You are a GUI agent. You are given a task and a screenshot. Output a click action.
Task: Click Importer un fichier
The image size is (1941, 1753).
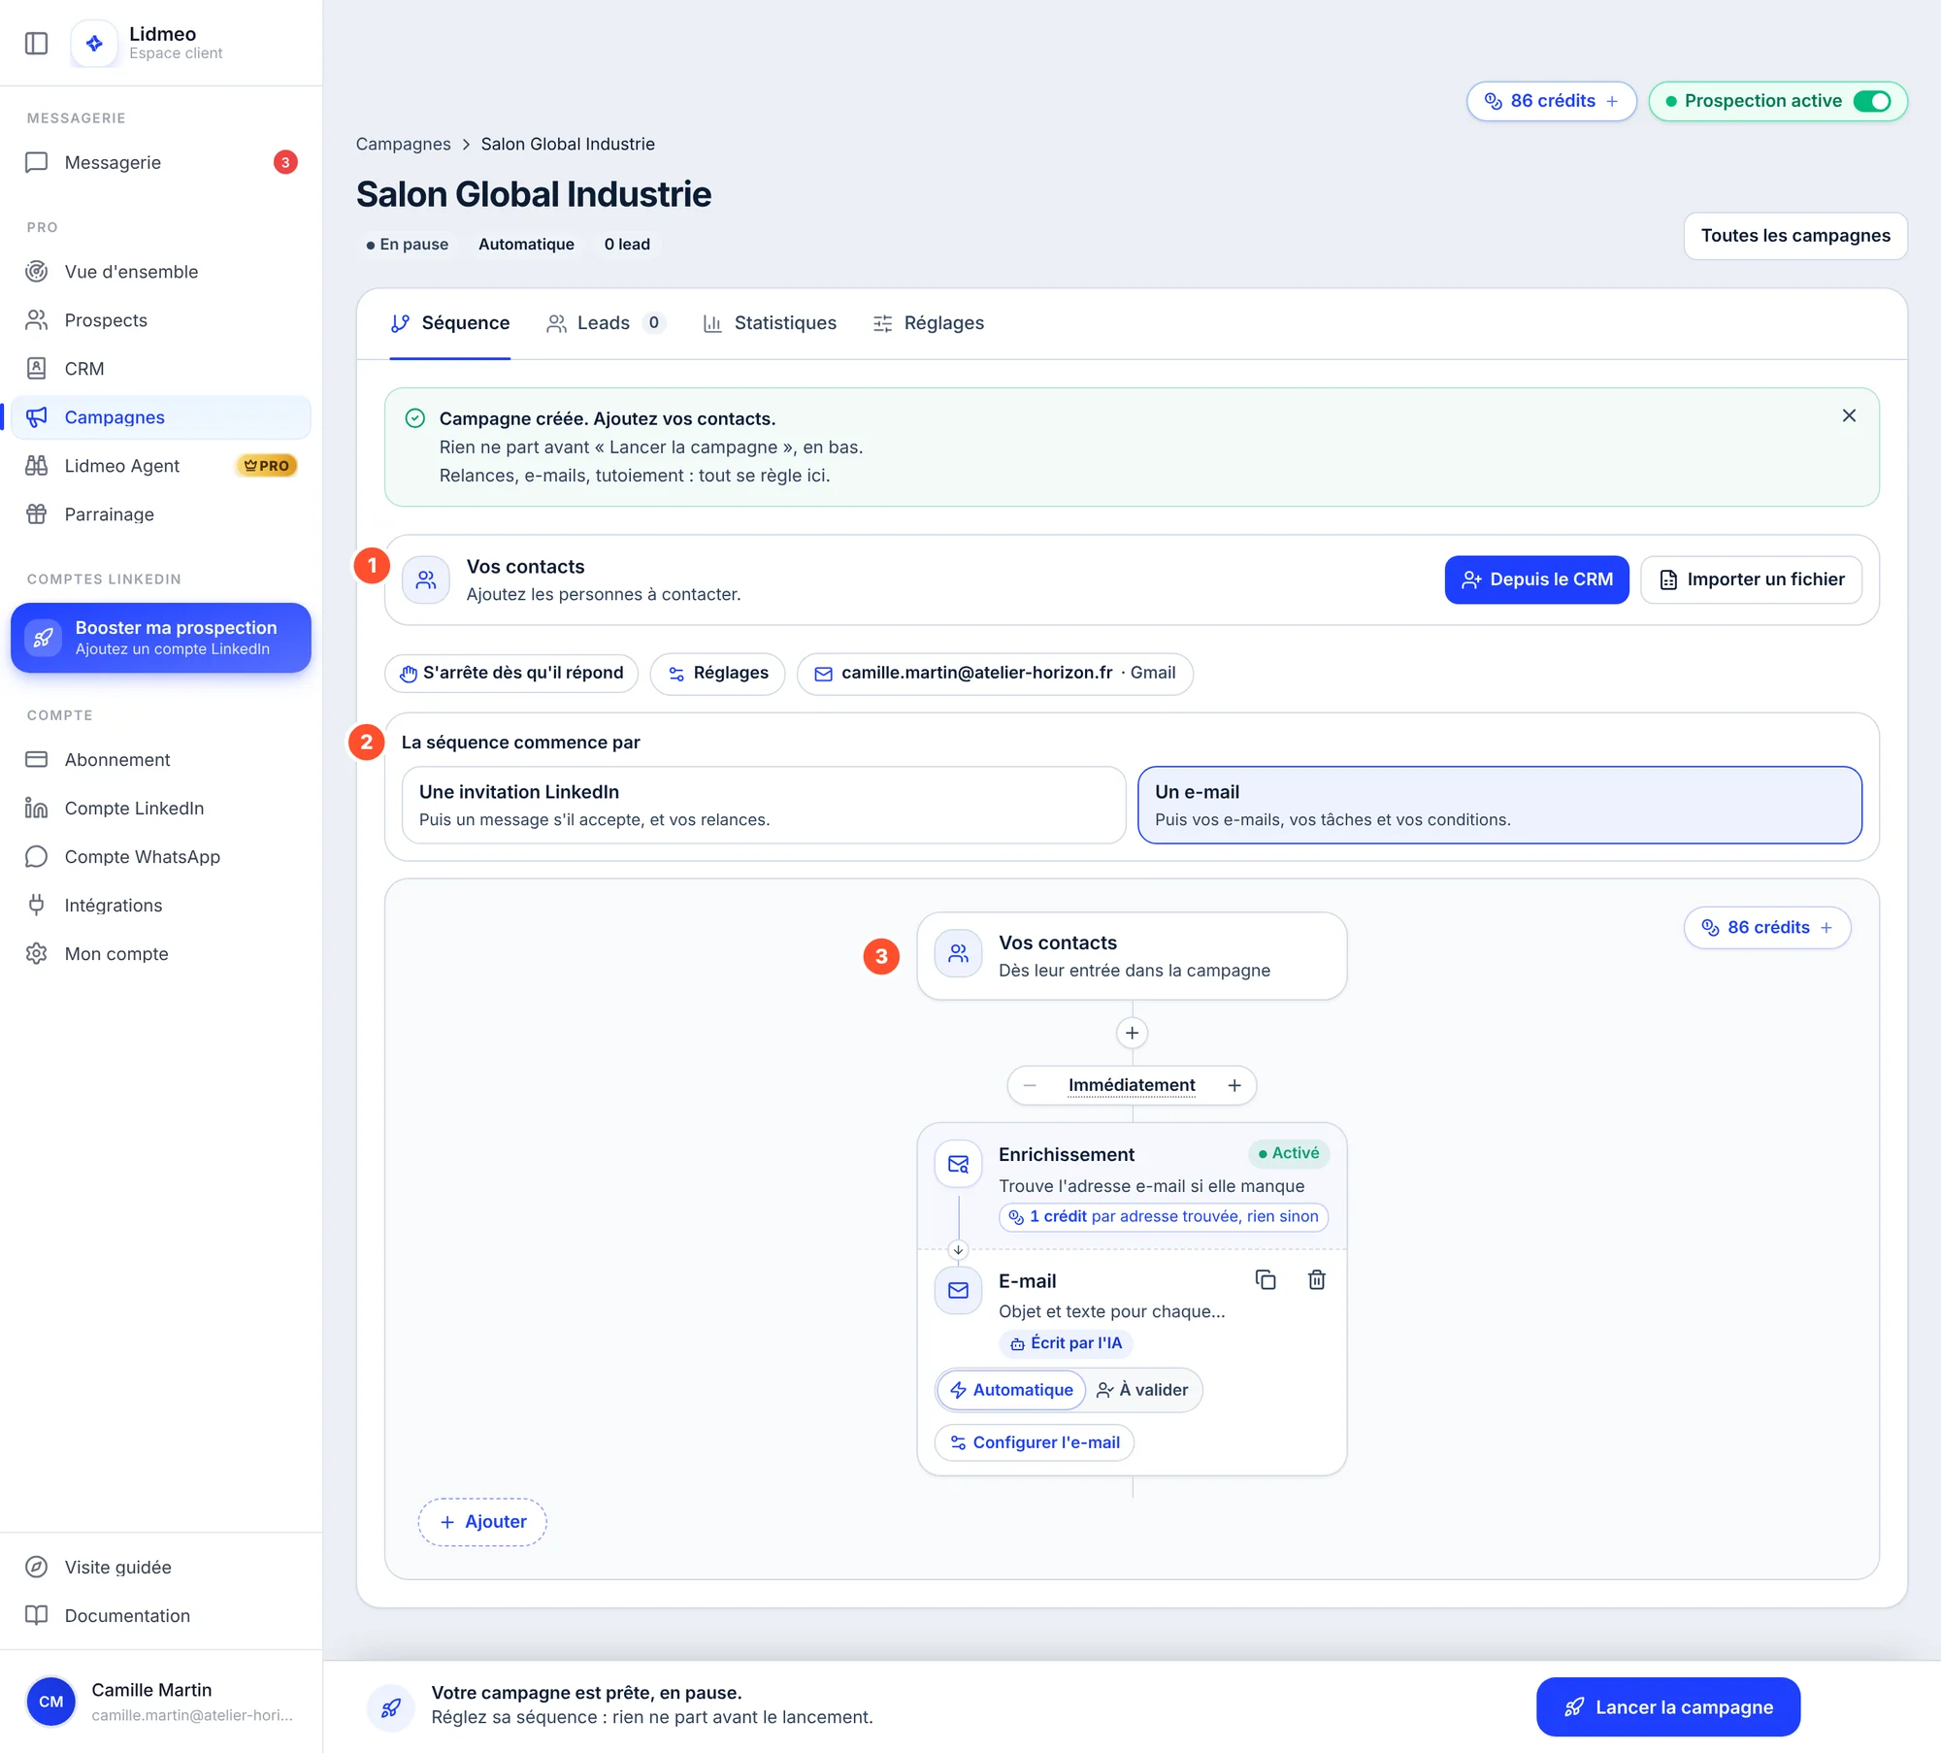coord(1751,579)
